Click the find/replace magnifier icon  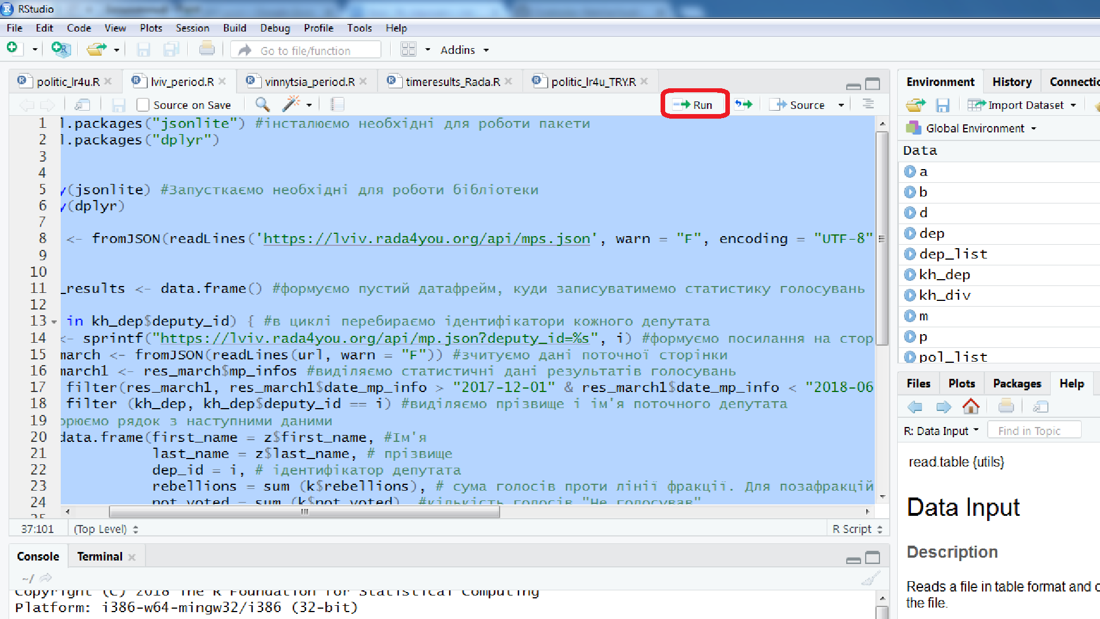pos(262,104)
